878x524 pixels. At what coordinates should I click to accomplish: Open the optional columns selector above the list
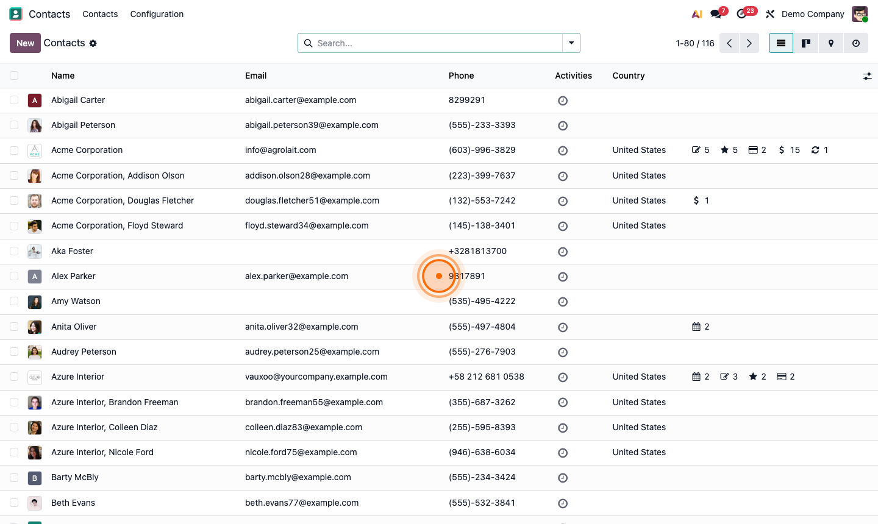pyautogui.click(x=868, y=76)
